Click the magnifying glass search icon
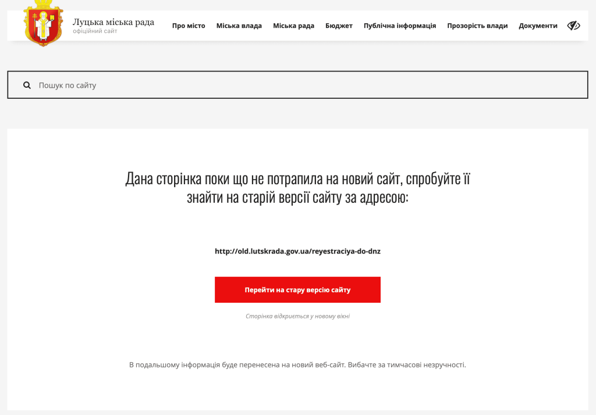Screen dimensions: 596x415 point(27,85)
